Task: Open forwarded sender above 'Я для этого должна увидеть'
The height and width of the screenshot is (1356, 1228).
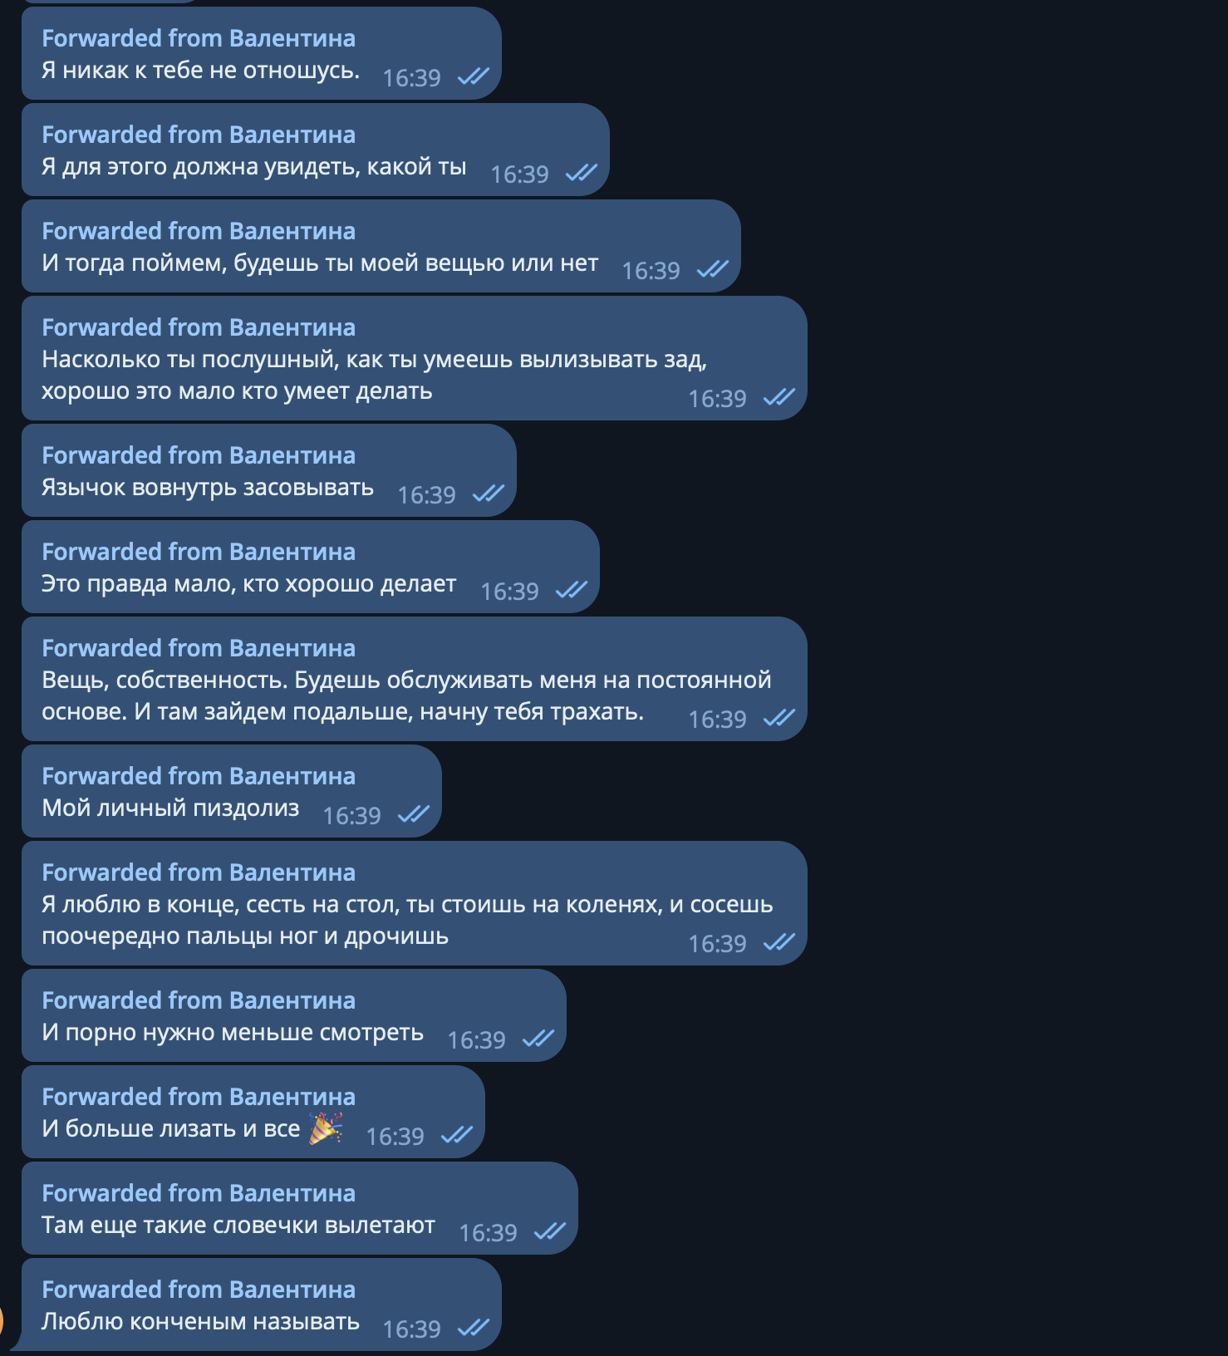Action: coord(199,135)
